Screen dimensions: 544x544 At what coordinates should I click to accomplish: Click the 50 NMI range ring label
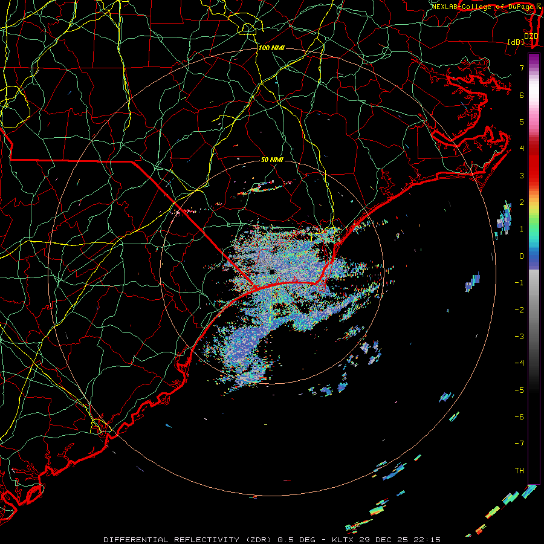[272, 160]
